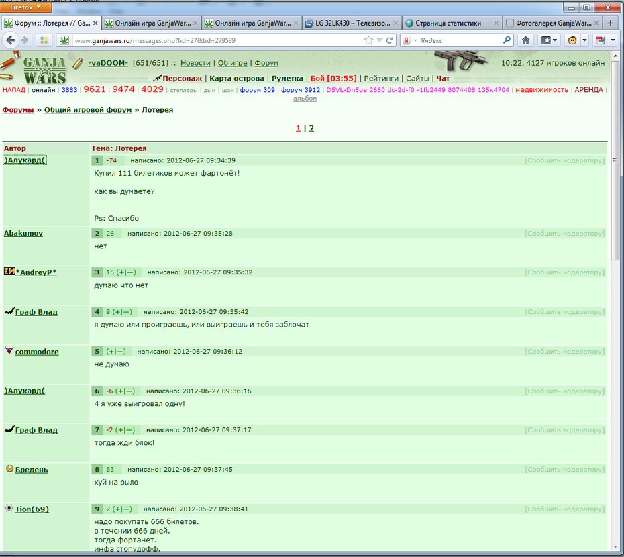Viewport: 624px width, 557px height.
Task: Open the Новости menu link
Action: click(195, 63)
